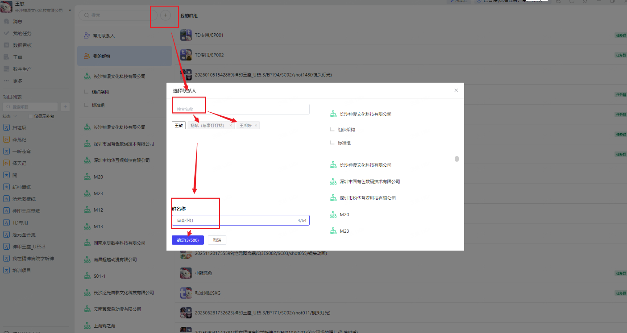Open project 我在精神病院学斩神
The image size is (627, 333).
[33, 258]
